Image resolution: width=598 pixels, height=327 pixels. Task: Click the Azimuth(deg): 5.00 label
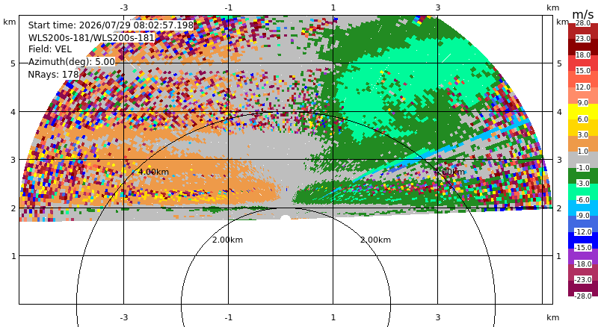71,62
